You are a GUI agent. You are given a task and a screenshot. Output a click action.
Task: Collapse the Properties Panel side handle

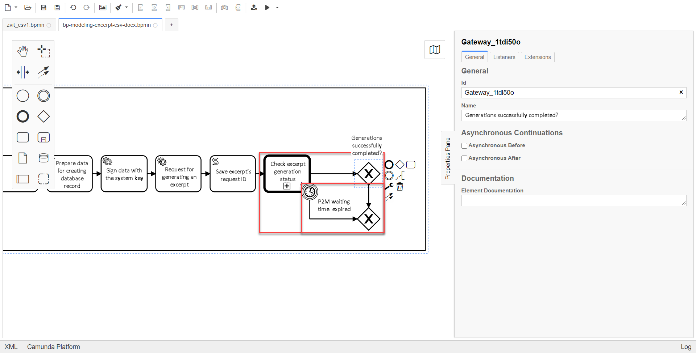pos(448,158)
